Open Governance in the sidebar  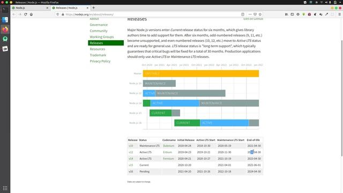pos(99,25)
